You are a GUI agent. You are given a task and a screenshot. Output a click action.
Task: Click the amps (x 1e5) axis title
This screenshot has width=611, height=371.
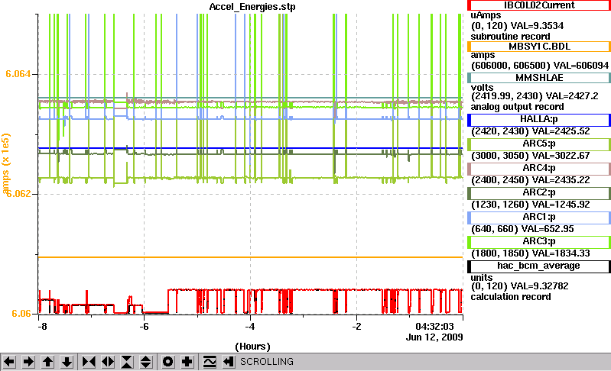point(5,163)
